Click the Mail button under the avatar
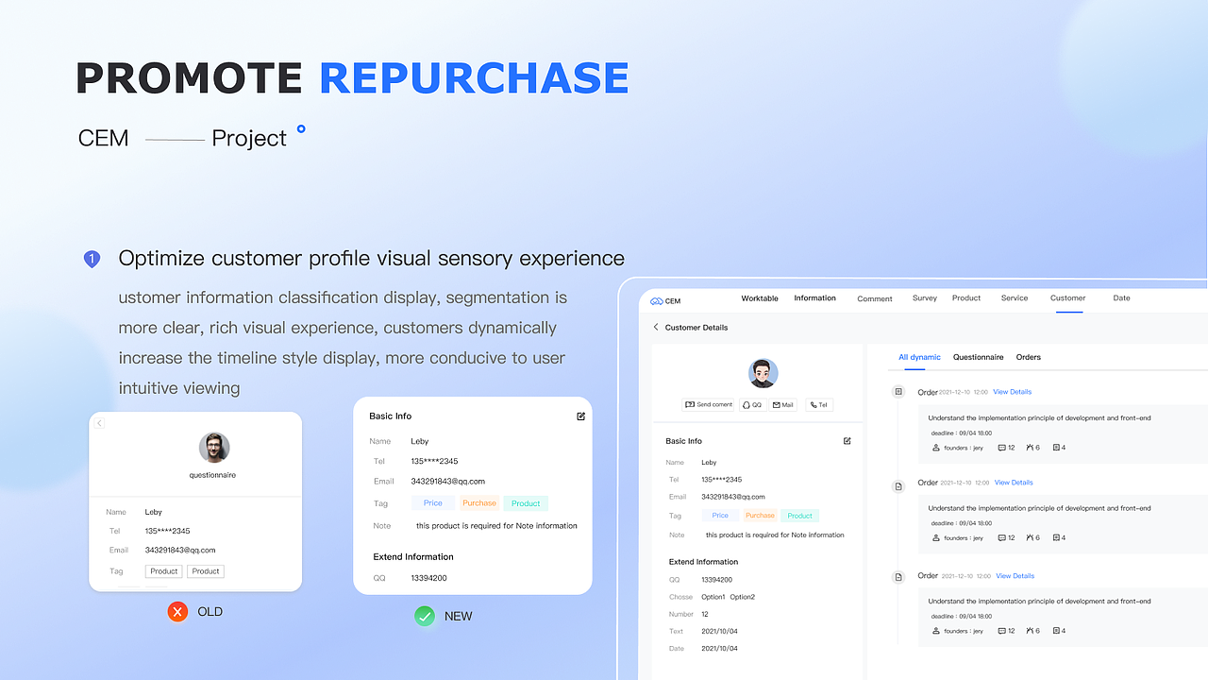Screen dimensions: 1208x680 pyautogui.click(x=783, y=404)
